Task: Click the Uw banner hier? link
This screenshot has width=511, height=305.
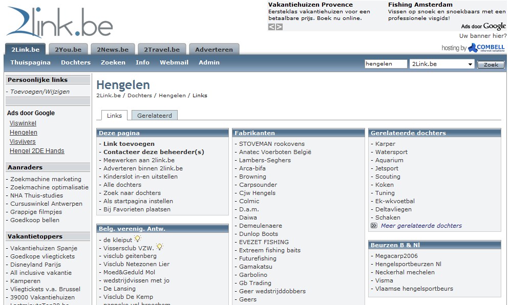Action: click(x=483, y=35)
